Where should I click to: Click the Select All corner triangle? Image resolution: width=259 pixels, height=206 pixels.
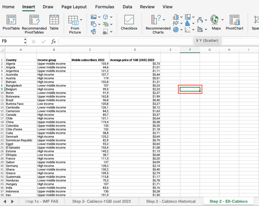(2, 50)
